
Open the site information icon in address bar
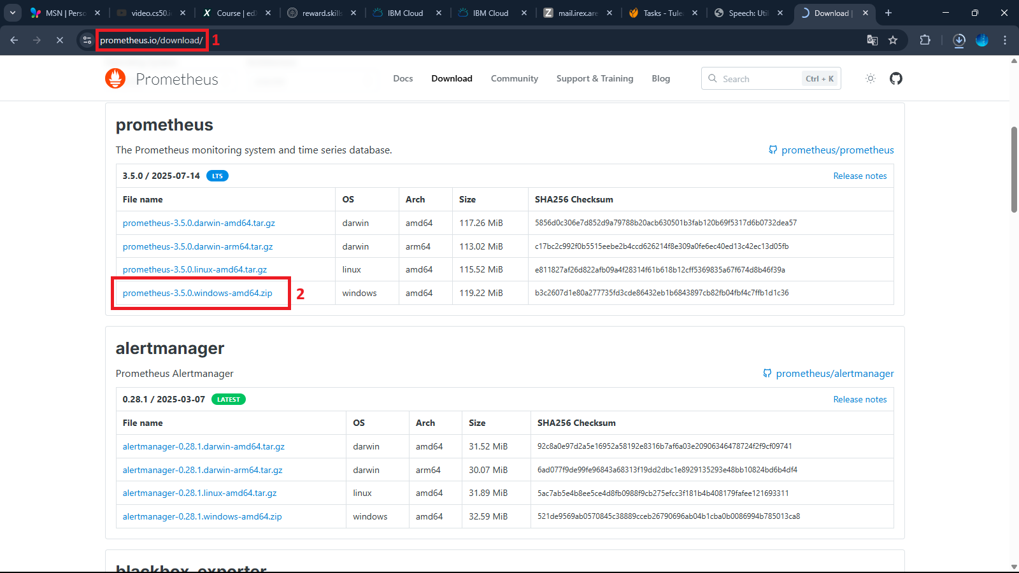(87, 40)
